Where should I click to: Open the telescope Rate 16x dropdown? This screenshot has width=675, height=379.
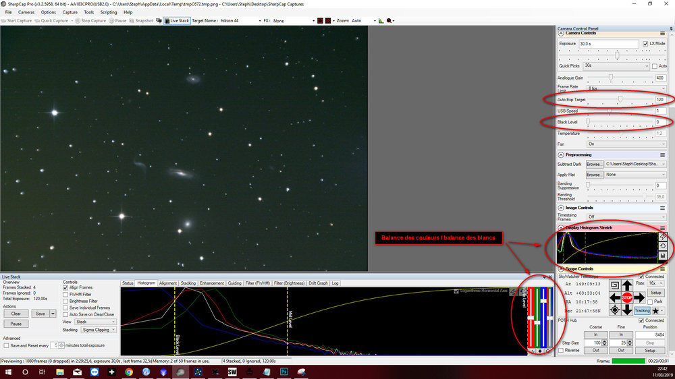tap(655, 283)
